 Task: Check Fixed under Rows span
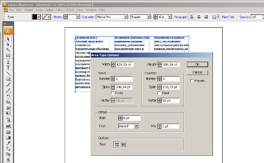pos(112,93)
